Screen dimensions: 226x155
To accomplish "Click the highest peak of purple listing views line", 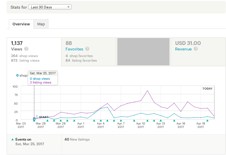I will pos(148,91).
